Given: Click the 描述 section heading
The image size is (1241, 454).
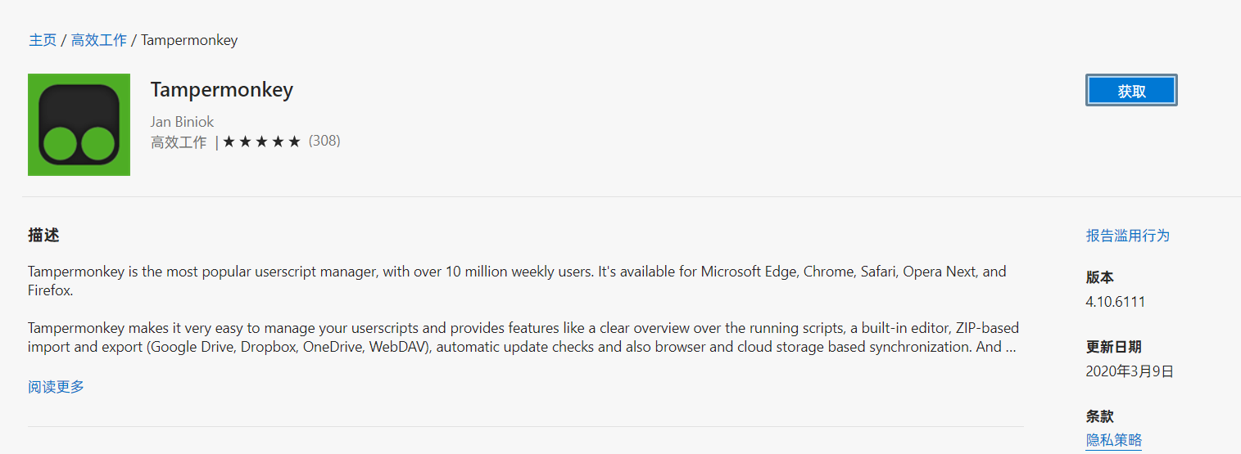Looking at the screenshot, I should pos(43,236).
